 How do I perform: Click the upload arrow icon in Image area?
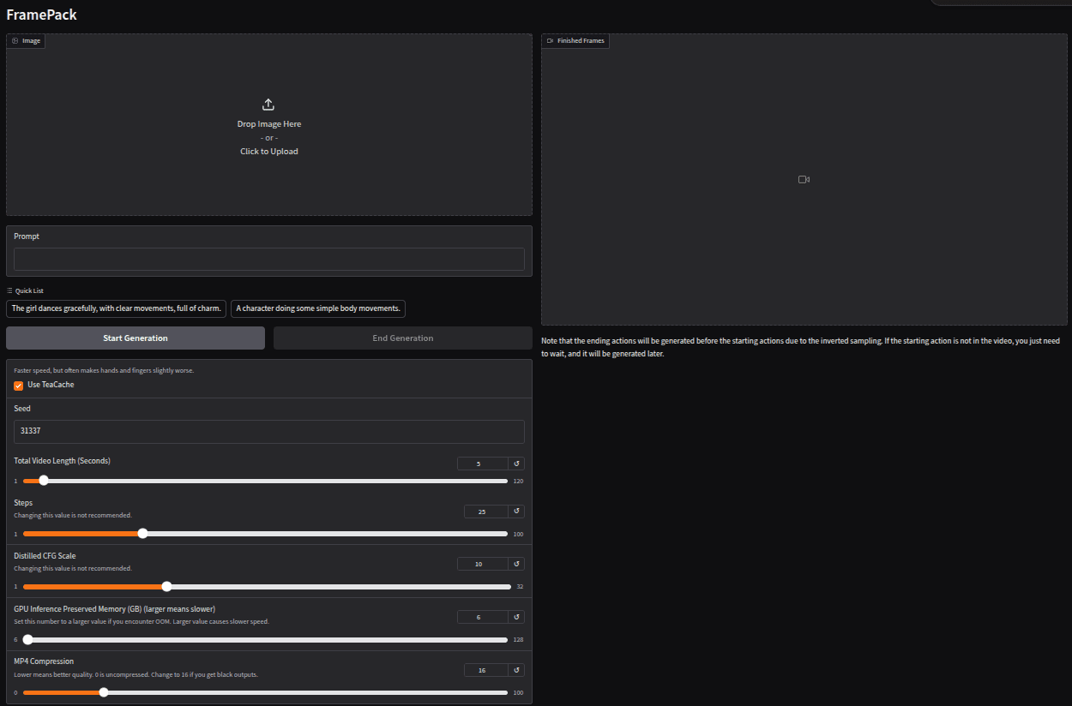(268, 105)
